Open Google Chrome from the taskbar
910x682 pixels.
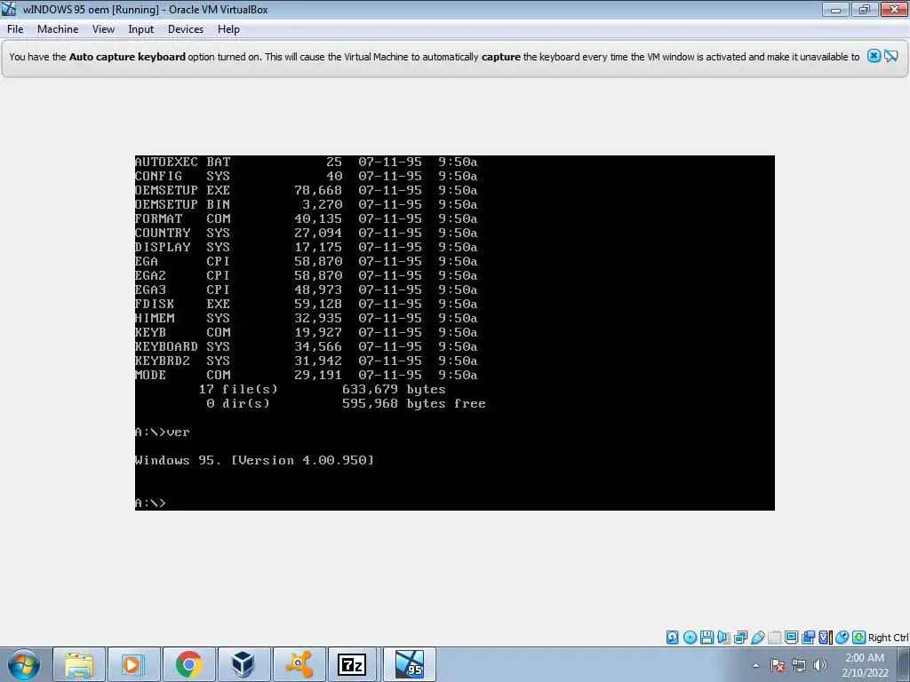tap(188, 664)
